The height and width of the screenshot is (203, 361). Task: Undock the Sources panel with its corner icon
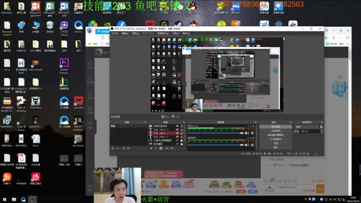(184, 122)
